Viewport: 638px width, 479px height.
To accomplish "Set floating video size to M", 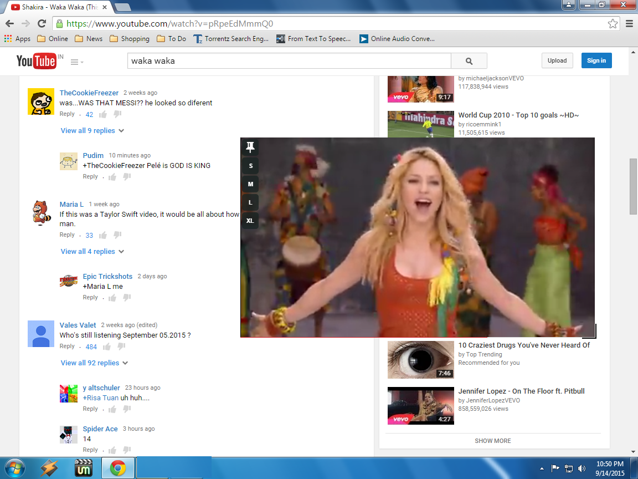I will pyautogui.click(x=251, y=184).
